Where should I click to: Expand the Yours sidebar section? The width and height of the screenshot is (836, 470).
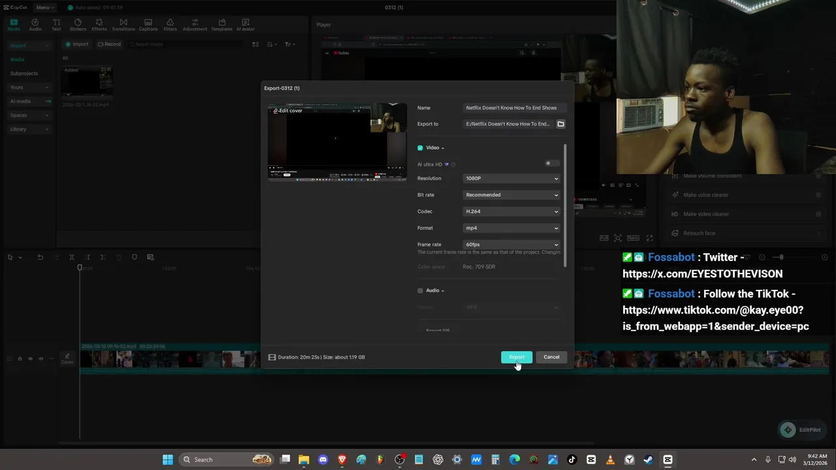pyautogui.click(x=29, y=87)
